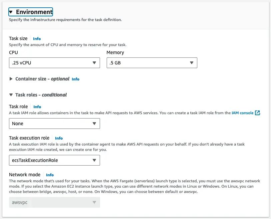Screen dimensions: 271x219
Task: Collapse the Environment section header
Action: pyautogui.click(x=31, y=12)
